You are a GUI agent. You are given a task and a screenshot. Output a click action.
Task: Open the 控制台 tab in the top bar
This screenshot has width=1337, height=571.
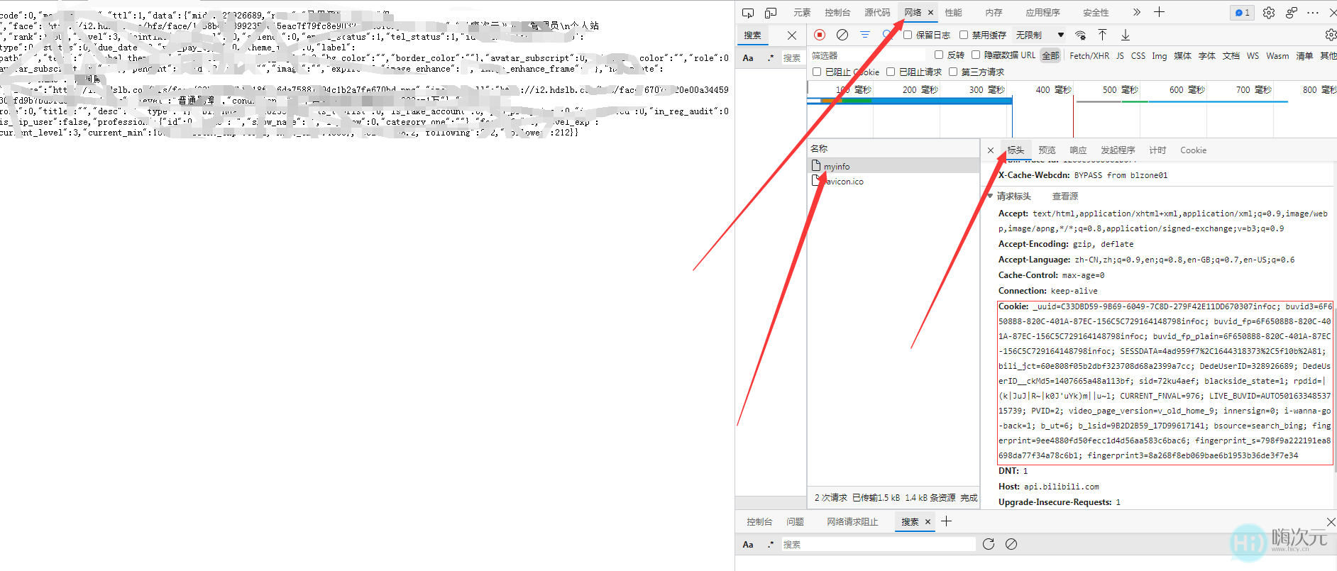[x=837, y=13]
